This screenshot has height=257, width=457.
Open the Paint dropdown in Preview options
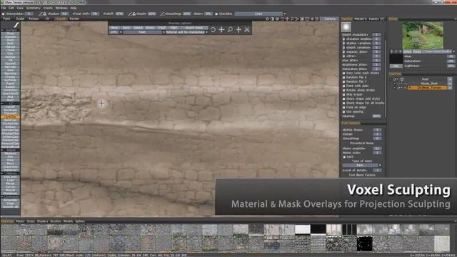pyautogui.click(x=144, y=32)
